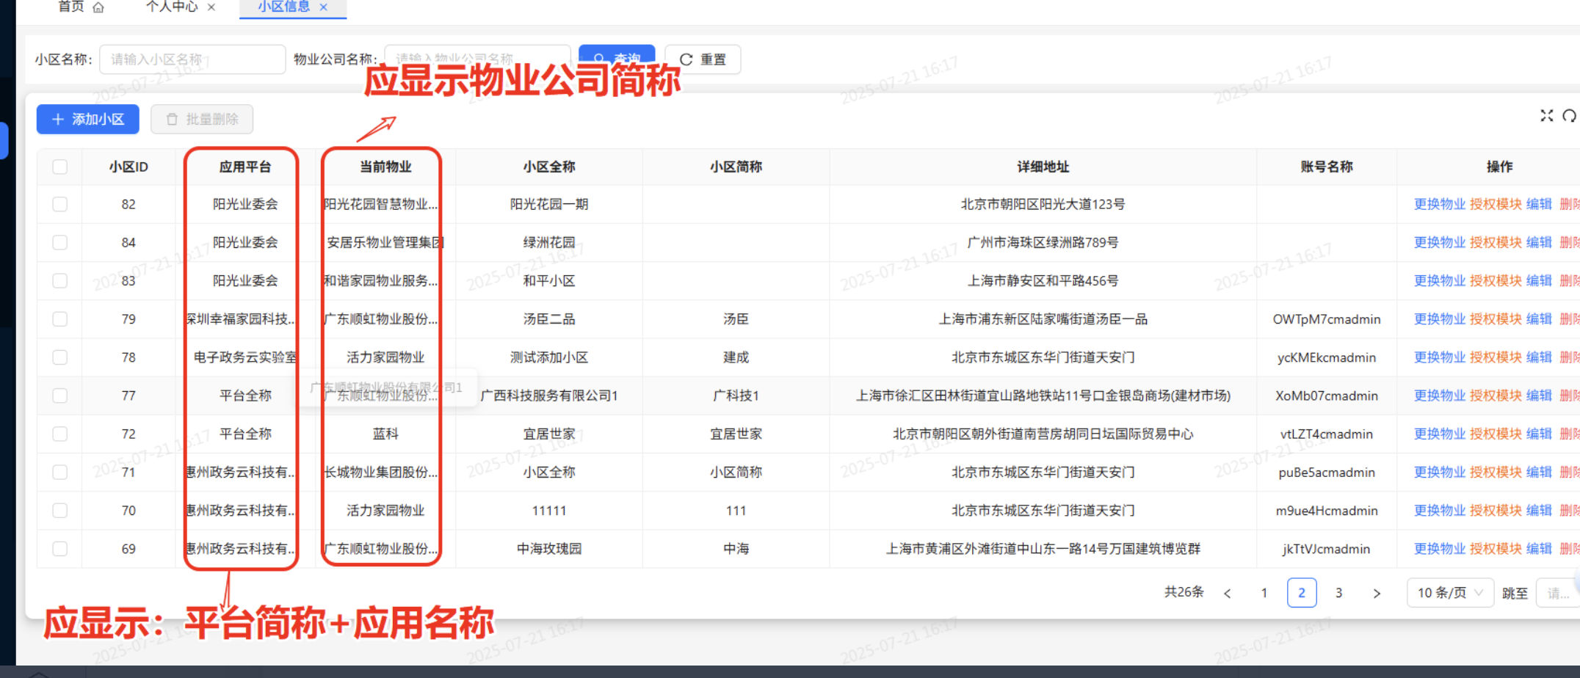1580x678 pixels.
Task: Switch to the 个人中心 tab
Action: click(172, 6)
